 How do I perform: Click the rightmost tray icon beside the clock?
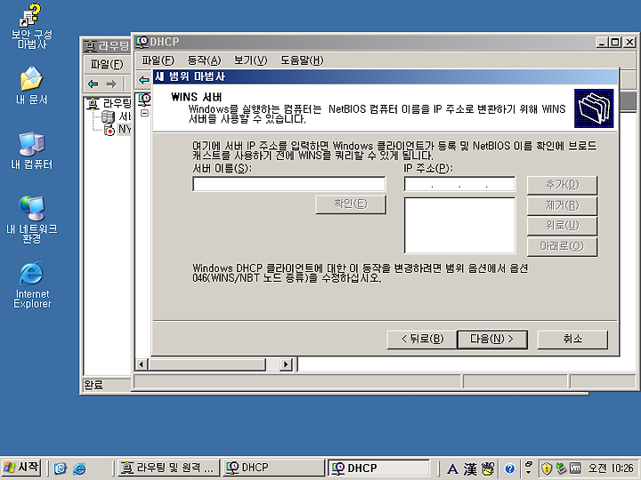point(575,468)
